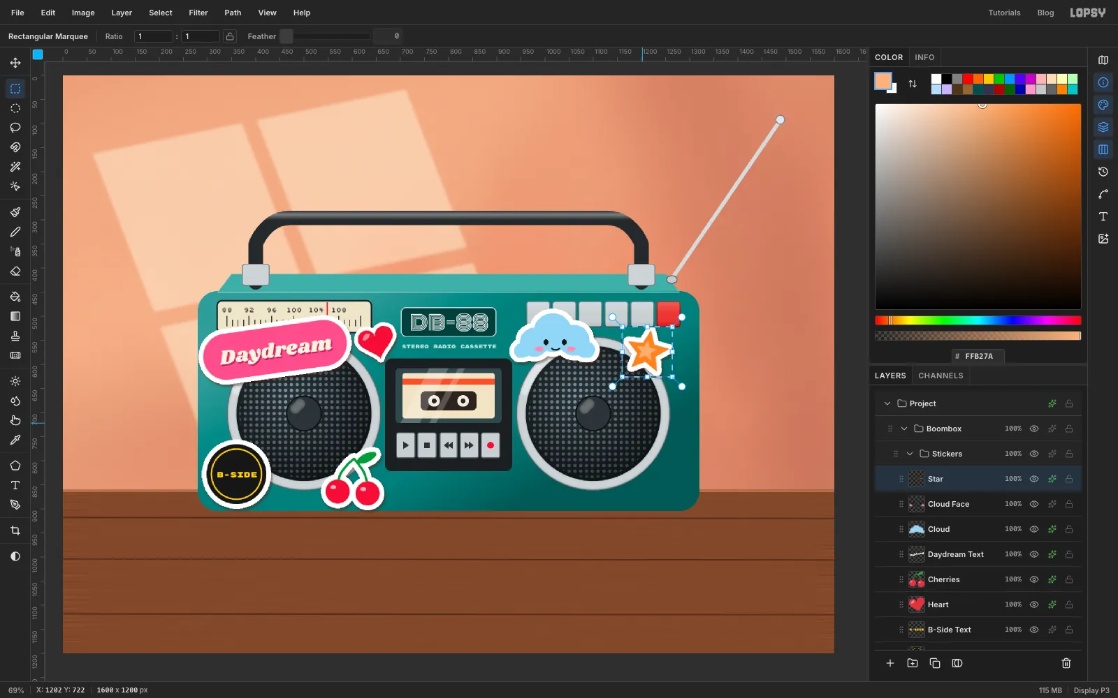Collapse the Project group
Image resolution: width=1118 pixels, height=698 pixels.
(887, 403)
